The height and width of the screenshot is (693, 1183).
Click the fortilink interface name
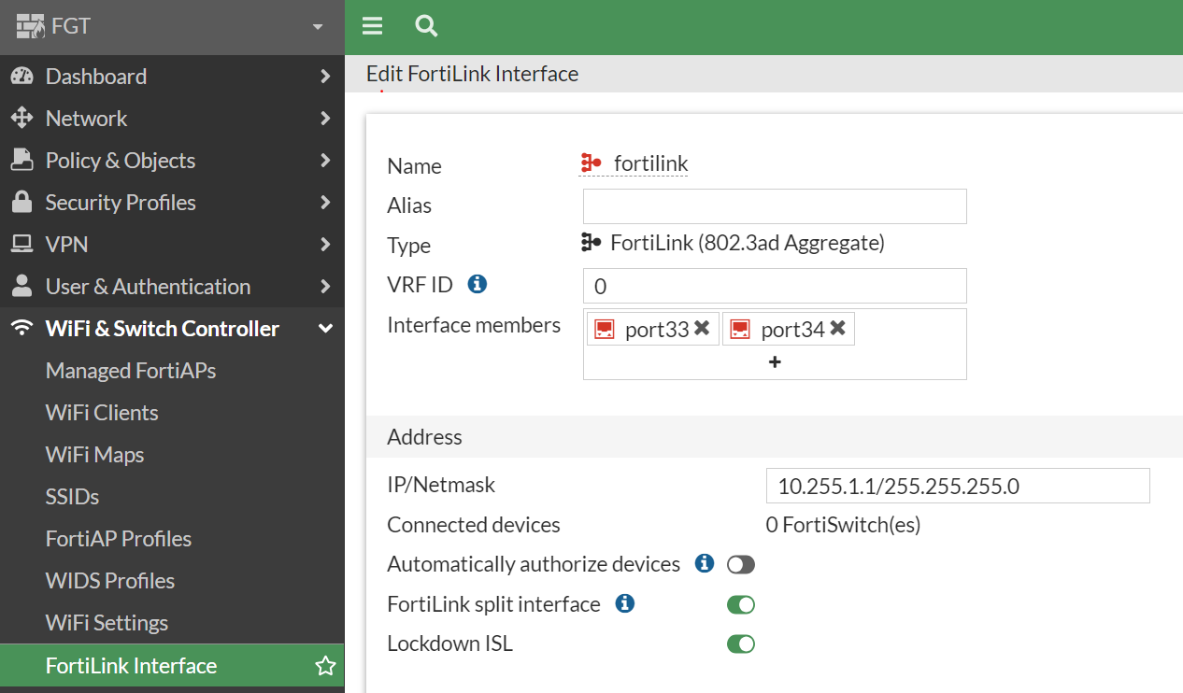(x=650, y=163)
